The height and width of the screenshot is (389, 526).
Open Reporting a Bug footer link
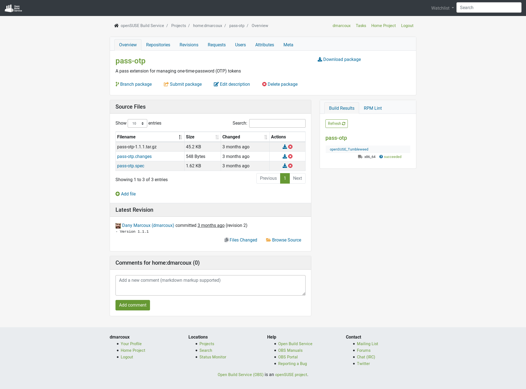293,364
